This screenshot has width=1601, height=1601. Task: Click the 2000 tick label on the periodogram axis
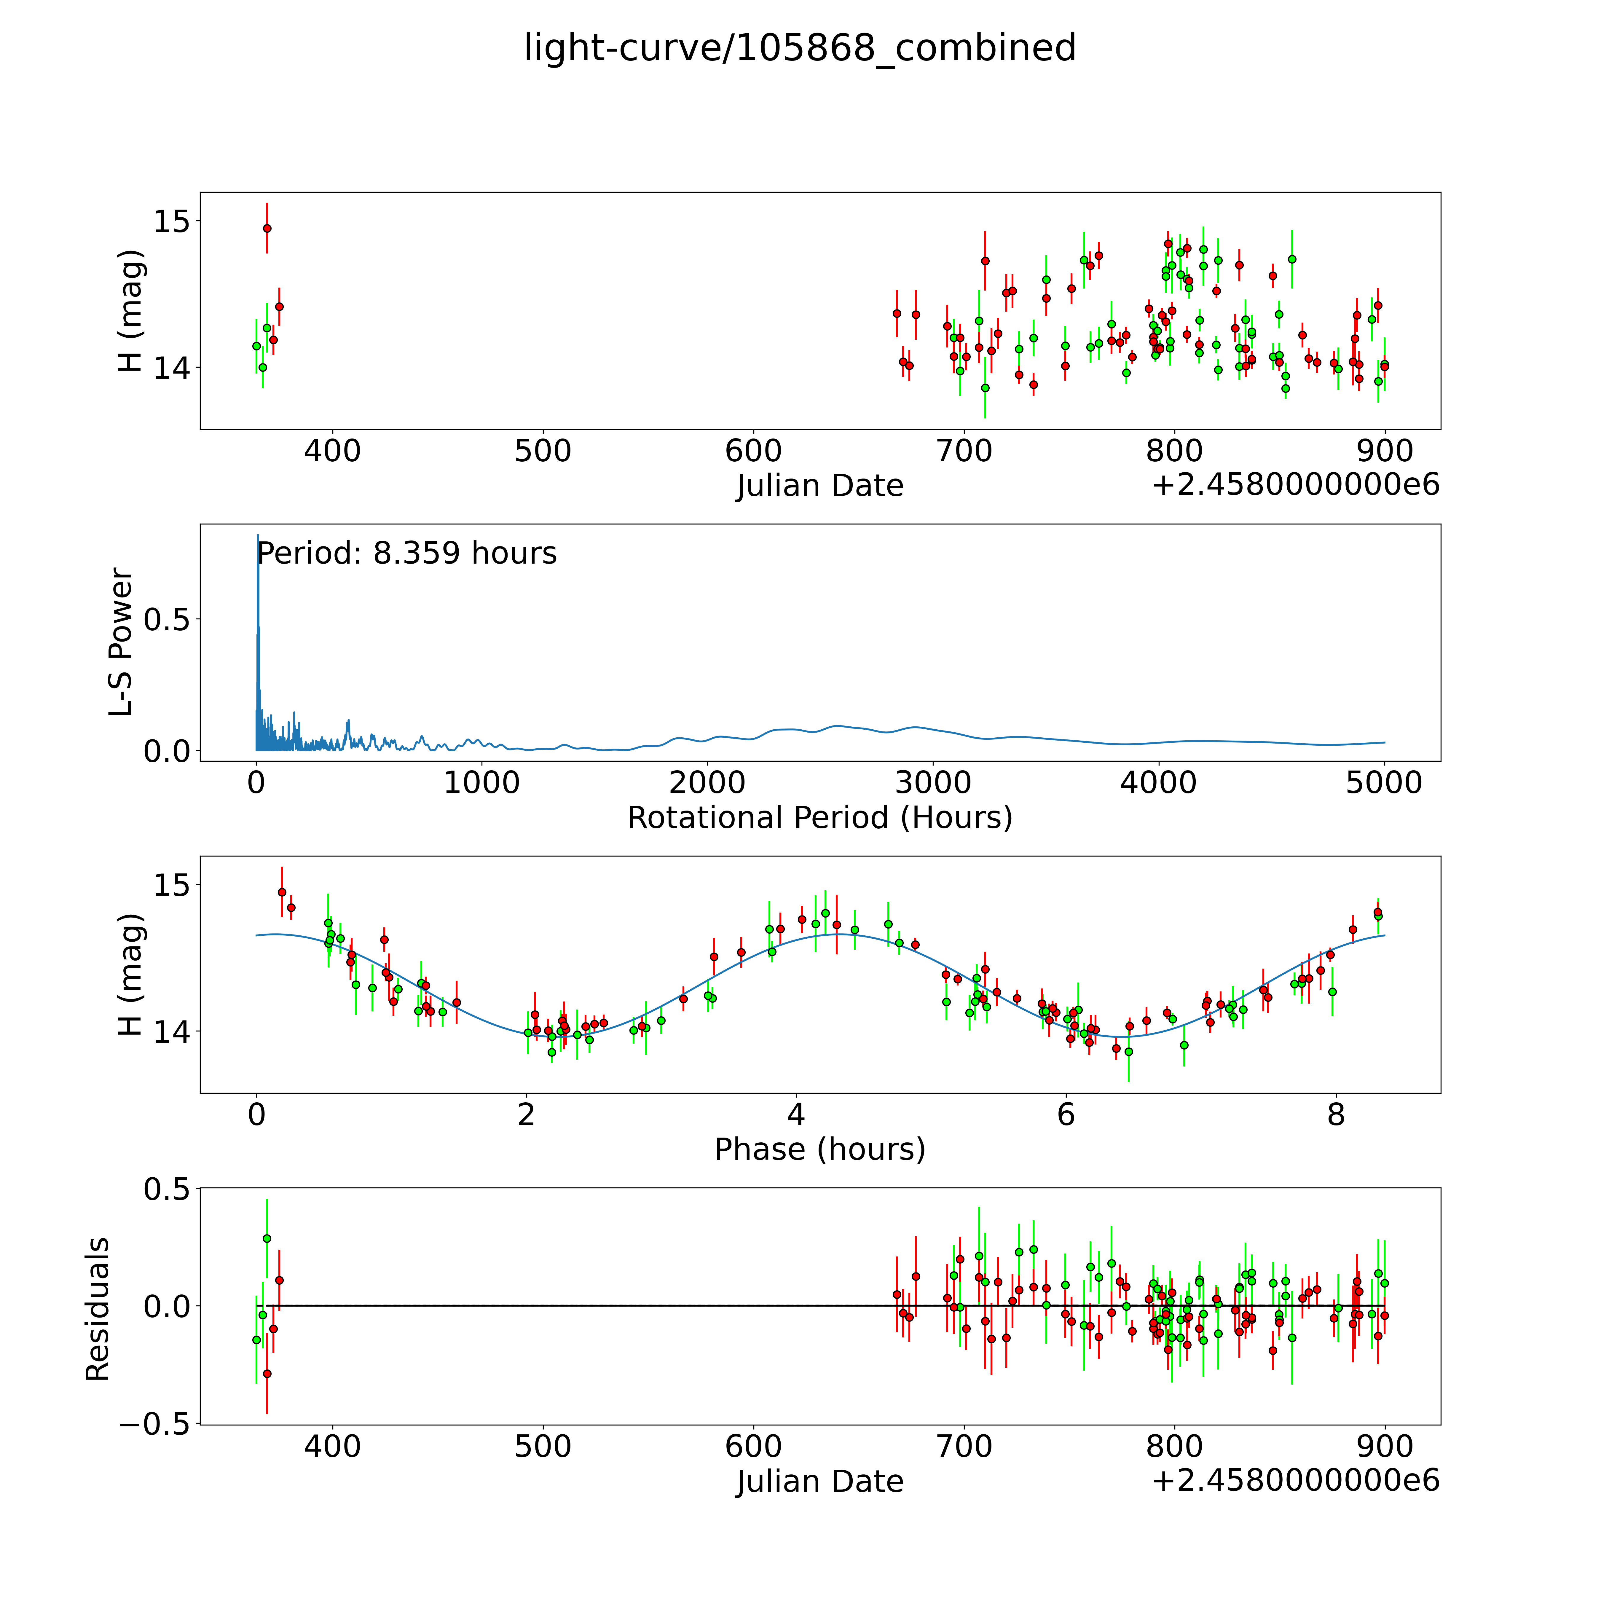707,783
